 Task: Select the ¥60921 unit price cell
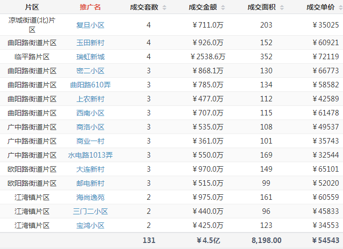(326, 43)
